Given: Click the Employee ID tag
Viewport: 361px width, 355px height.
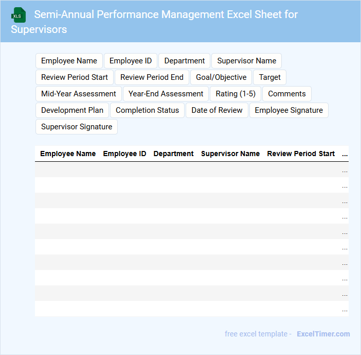Looking at the screenshot, I should [131, 61].
